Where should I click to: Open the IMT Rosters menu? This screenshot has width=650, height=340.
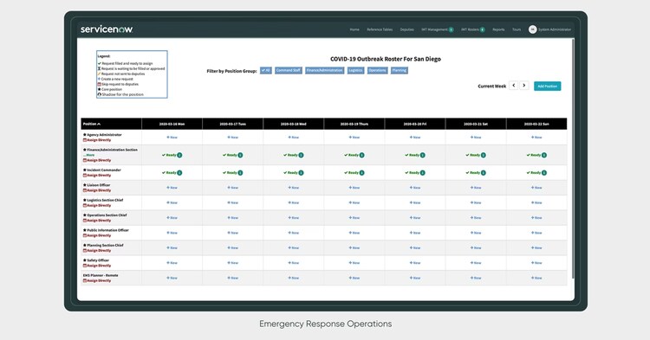473,29
